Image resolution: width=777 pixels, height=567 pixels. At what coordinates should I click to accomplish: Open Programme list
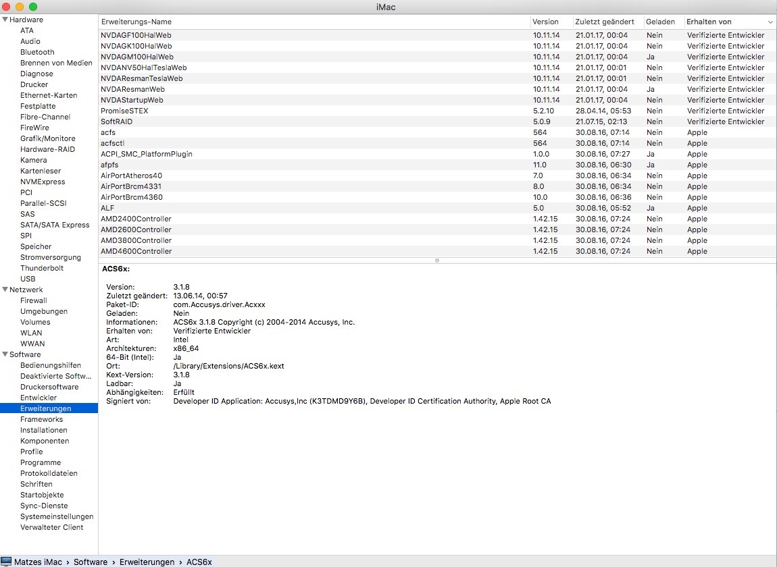tap(41, 462)
